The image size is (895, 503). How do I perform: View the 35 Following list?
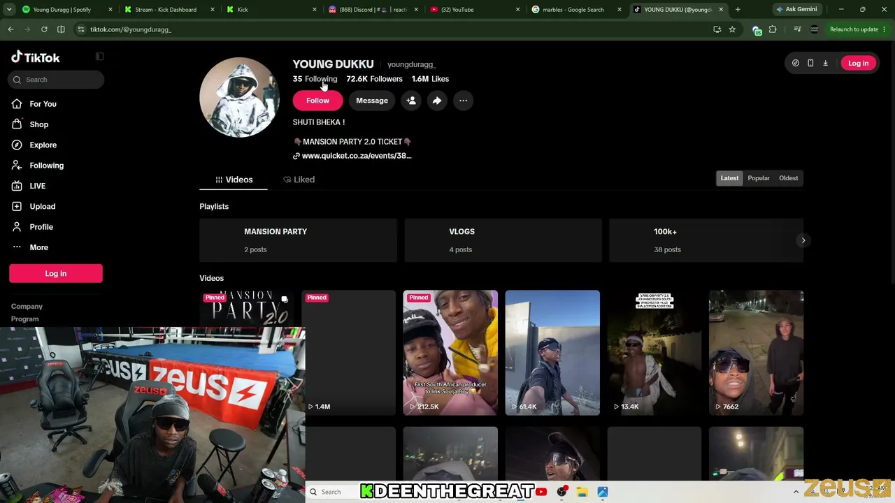[x=315, y=79]
